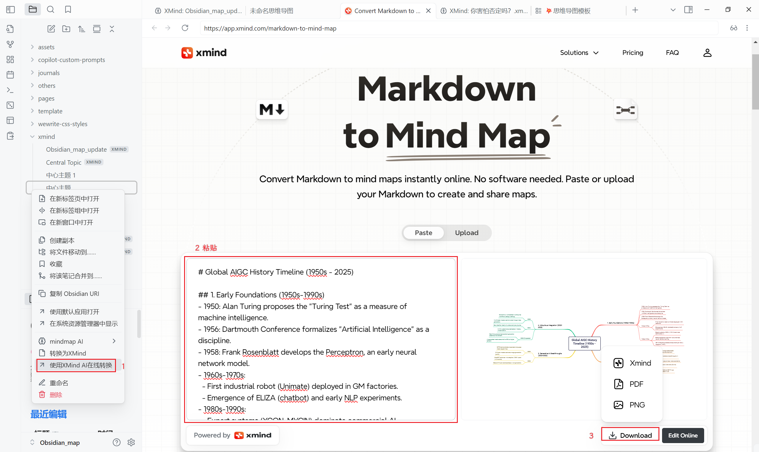
Task: Click the new folder icon
Action: coord(66,29)
